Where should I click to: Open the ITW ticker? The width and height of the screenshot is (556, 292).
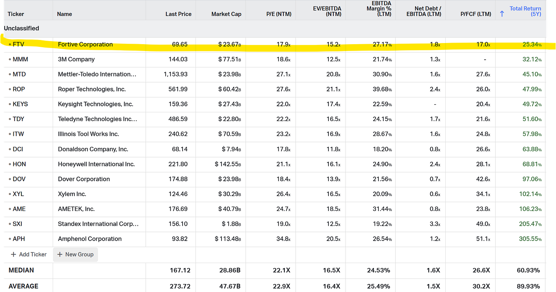tap(18, 134)
